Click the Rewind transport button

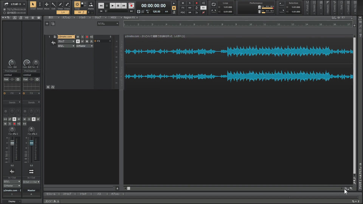tap(101, 6)
